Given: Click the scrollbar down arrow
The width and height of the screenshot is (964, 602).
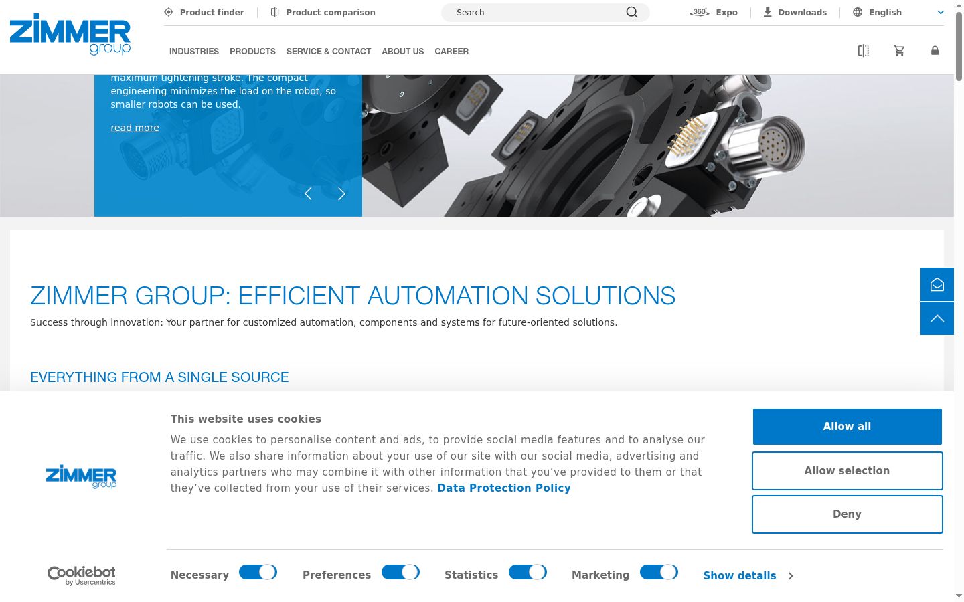Looking at the screenshot, I should point(959,596).
